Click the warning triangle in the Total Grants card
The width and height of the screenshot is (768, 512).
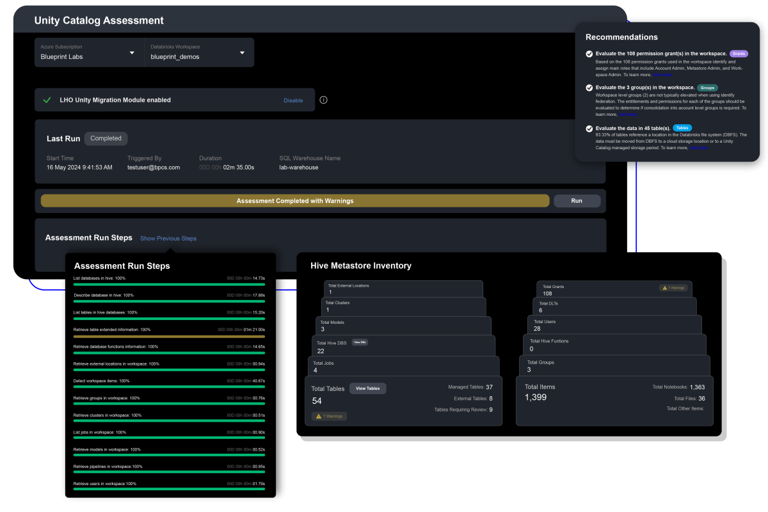point(664,288)
